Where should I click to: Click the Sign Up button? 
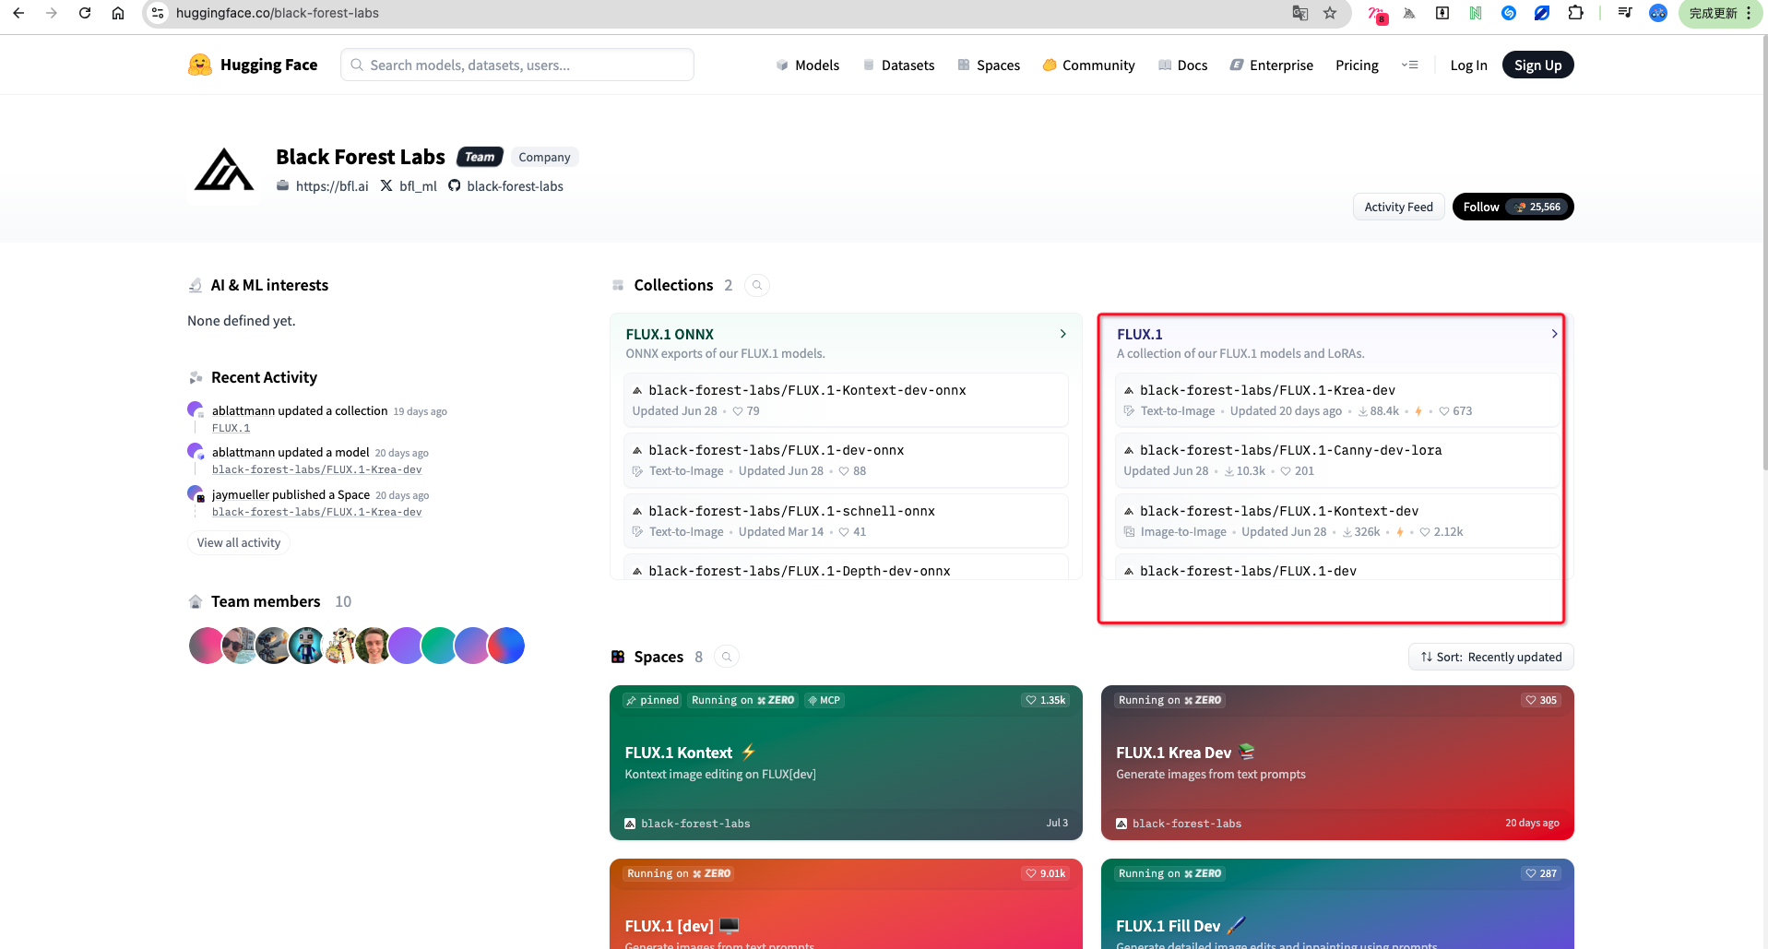[x=1537, y=65]
